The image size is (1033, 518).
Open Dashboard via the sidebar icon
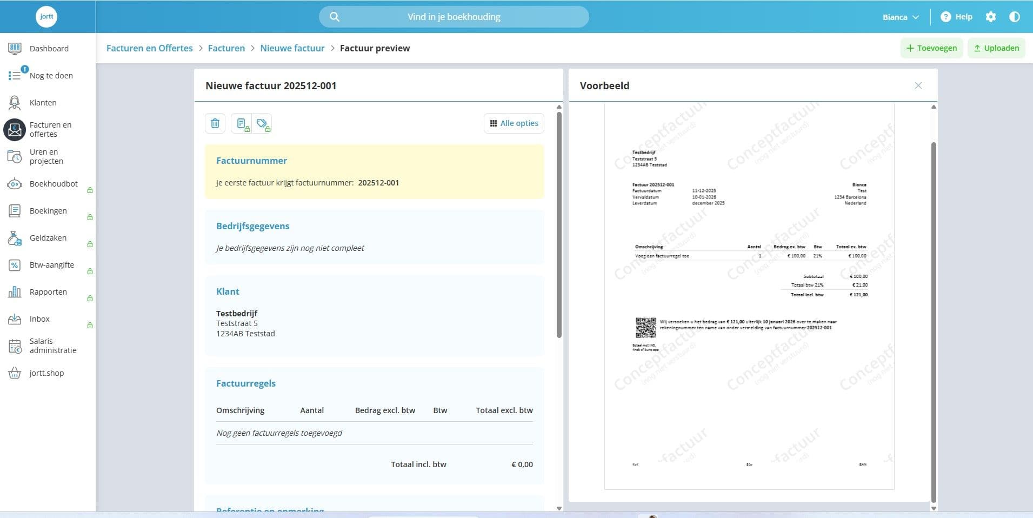tap(15, 48)
